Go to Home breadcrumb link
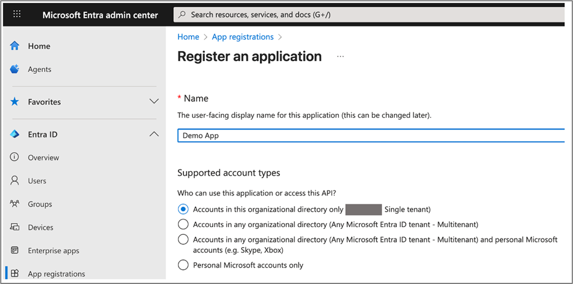The image size is (573, 284). point(188,37)
